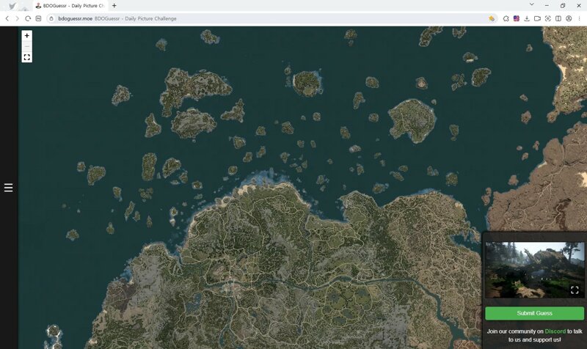Toggle fullscreen map view button
The width and height of the screenshot is (587, 349).
26,57
